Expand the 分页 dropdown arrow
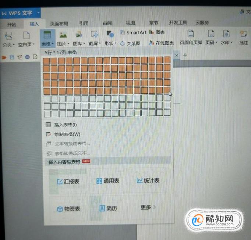Image resolution: width=251 pixels, height=240 pixels. point(14,44)
